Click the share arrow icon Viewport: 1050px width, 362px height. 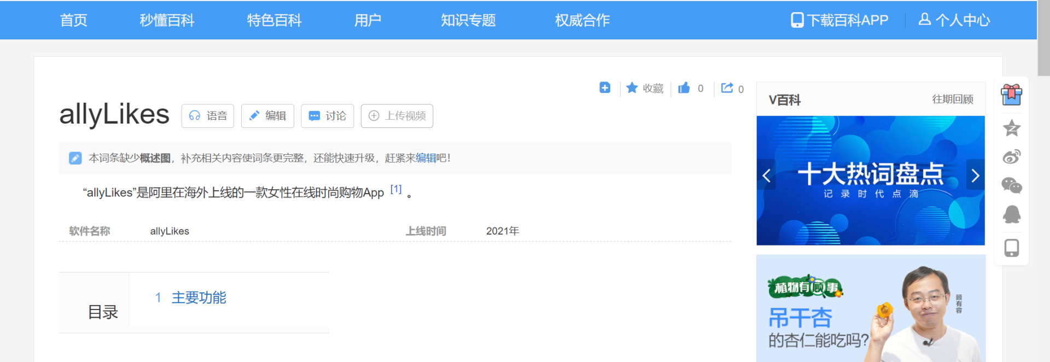tap(727, 87)
